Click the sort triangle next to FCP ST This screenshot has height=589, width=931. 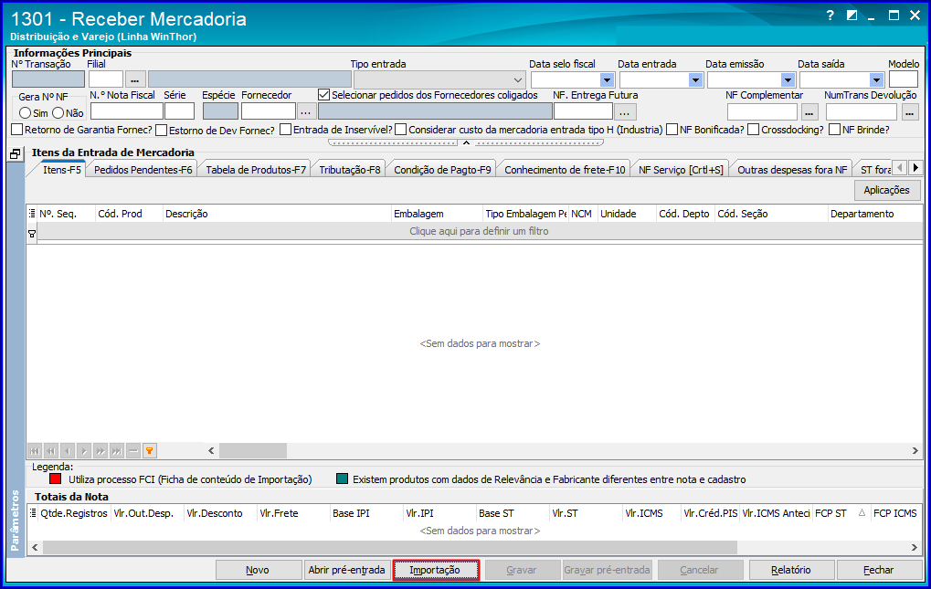(862, 512)
